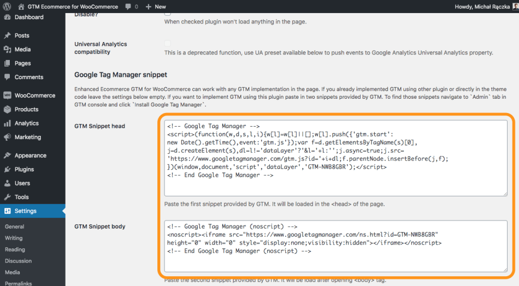This screenshot has width=519, height=286.
Task: Click the Posts pin icon in the sidebar
Action: coord(7,35)
